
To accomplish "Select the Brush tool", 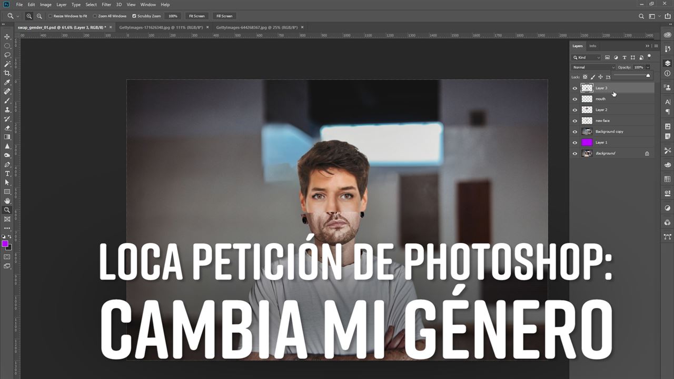I will [x=7, y=101].
